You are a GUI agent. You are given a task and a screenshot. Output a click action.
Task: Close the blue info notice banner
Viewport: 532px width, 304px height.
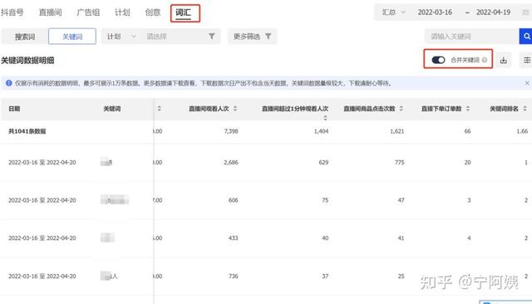tap(527, 83)
